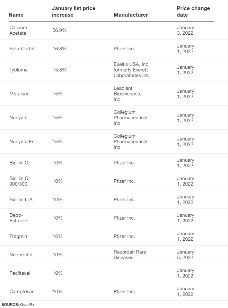
Task: Select the Manufacturer column header
Action: click(x=131, y=15)
